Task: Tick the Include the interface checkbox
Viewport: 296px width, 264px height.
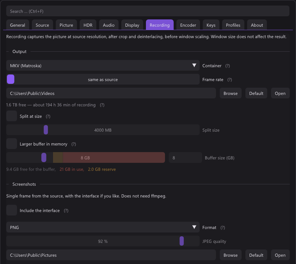Action: point(12,210)
